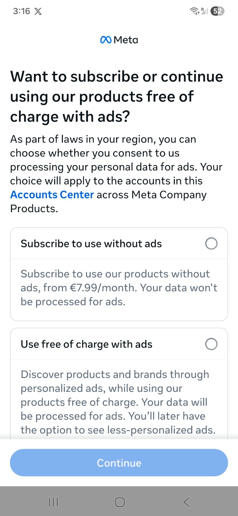This screenshot has width=238, height=516.
Task: Open recent apps from the navigation bar
Action: pos(53,502)
